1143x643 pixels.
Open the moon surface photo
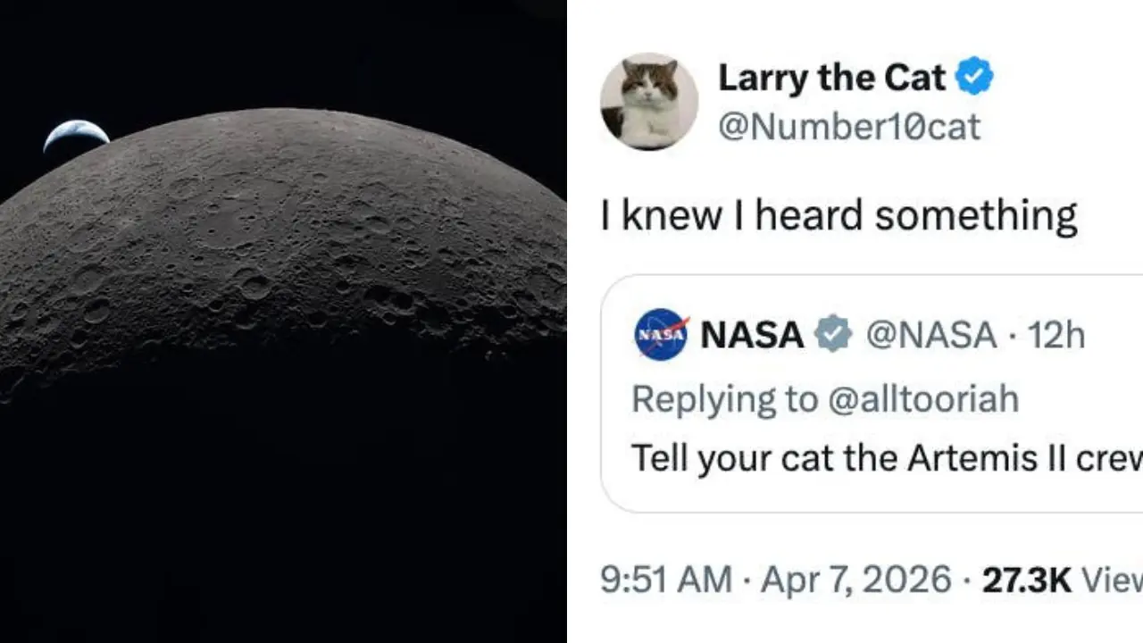(x=286, y=250)
